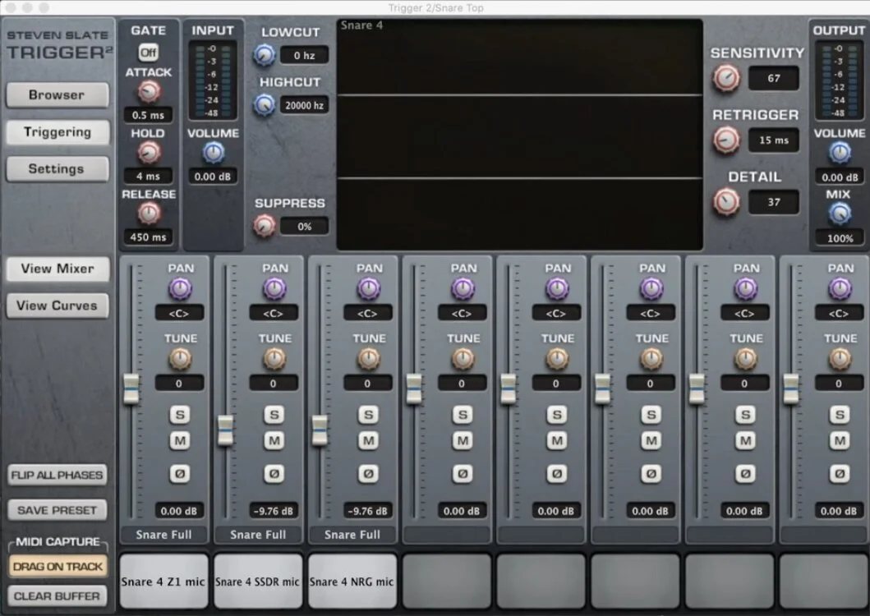Click the Clear Buffer button
This screenshot has height=616, width=870.
point(58,596)
